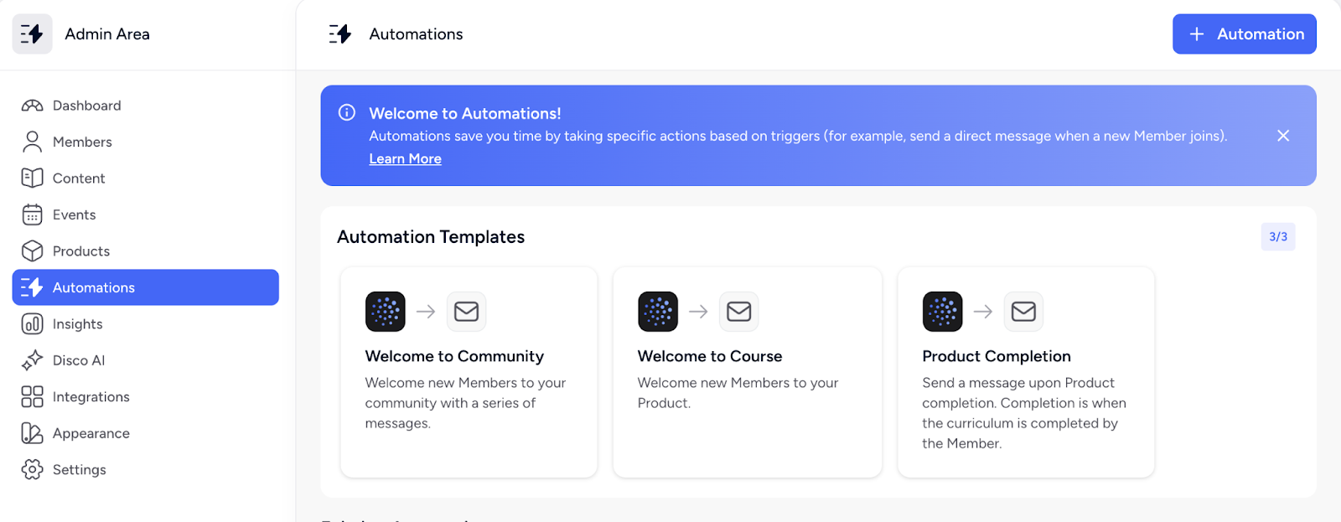Select the Automations sidebar label
The height and width of the screenshot is (522, 1341).
tap(94, 287)
